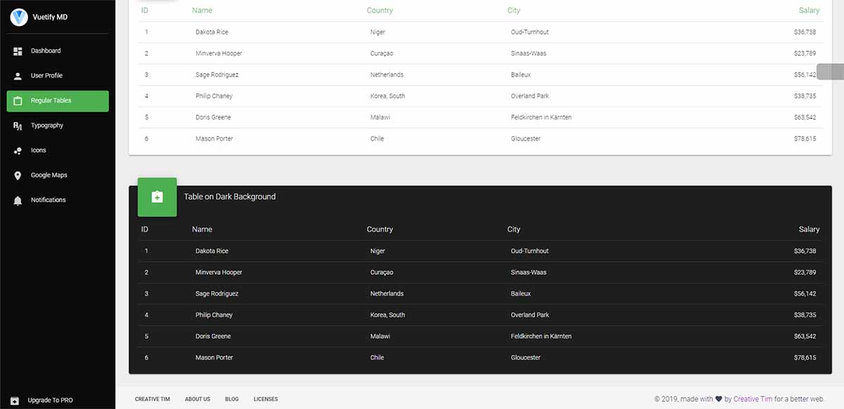The width and height of the screenshot is (844, 409).
Task: Select the Notifications menu item
Action: 48,200
